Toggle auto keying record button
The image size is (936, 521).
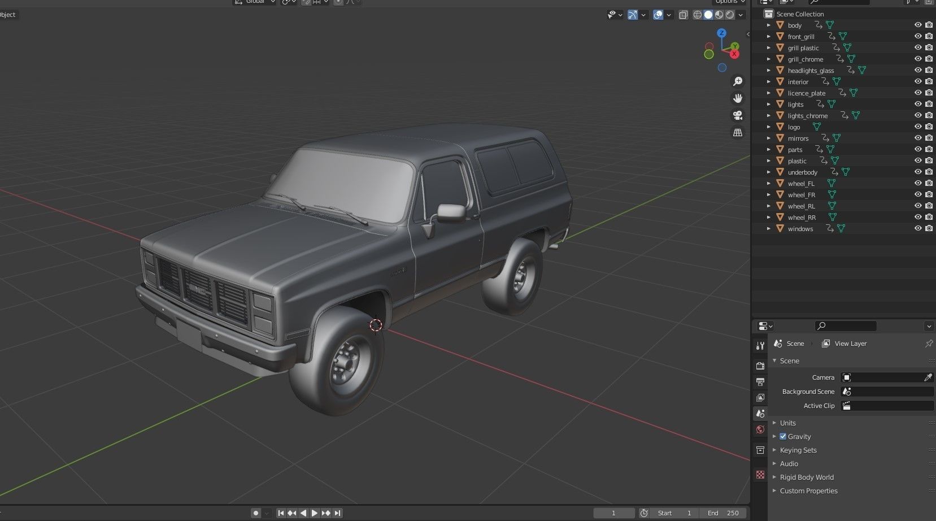pyautogui.click(x=256, y=513)
